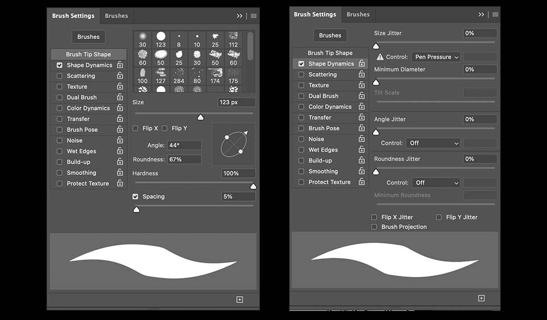Enable the Brush Projection option
Screen dimensions: 547x320
coord(374,227)
